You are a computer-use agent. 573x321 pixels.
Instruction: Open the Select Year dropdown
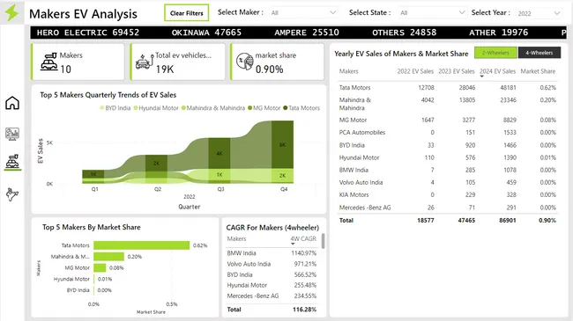(x=539, y=13)
